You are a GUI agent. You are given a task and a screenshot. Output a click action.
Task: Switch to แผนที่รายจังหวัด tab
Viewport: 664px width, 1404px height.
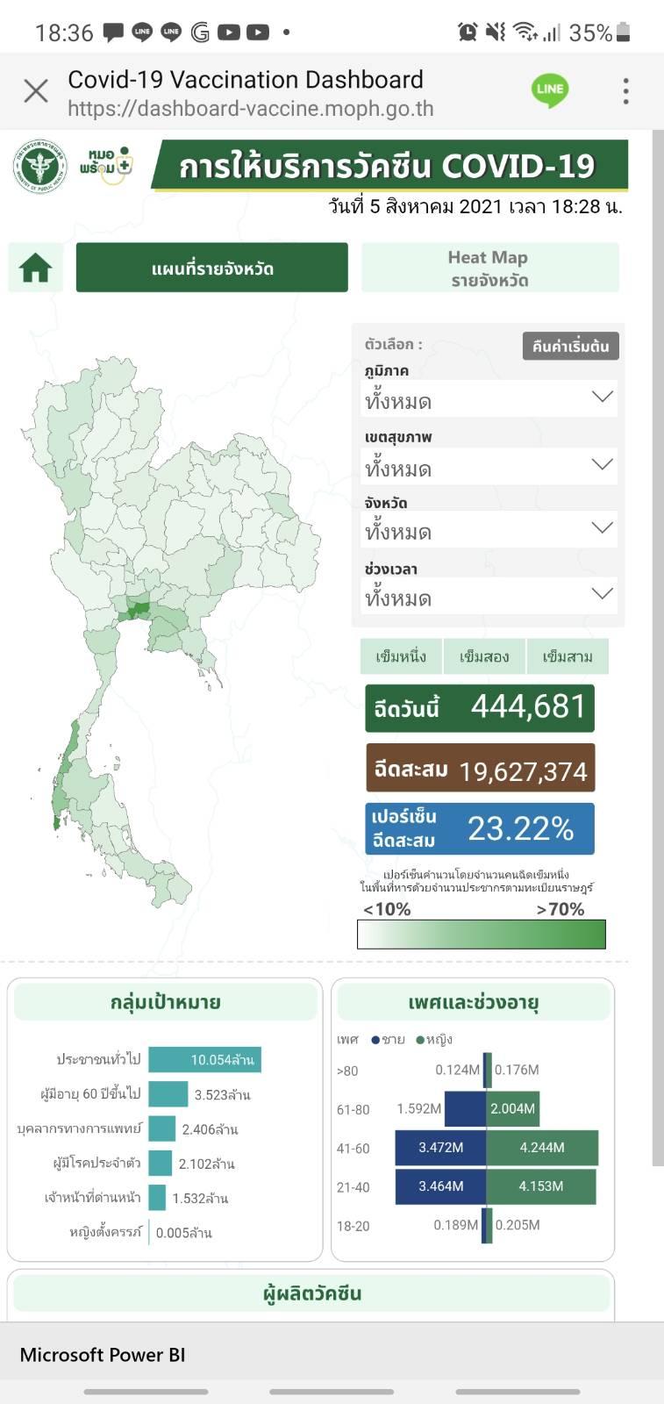click(x=212, y=268)
